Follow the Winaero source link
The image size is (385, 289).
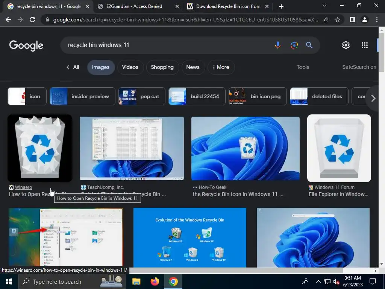[23, 187]
